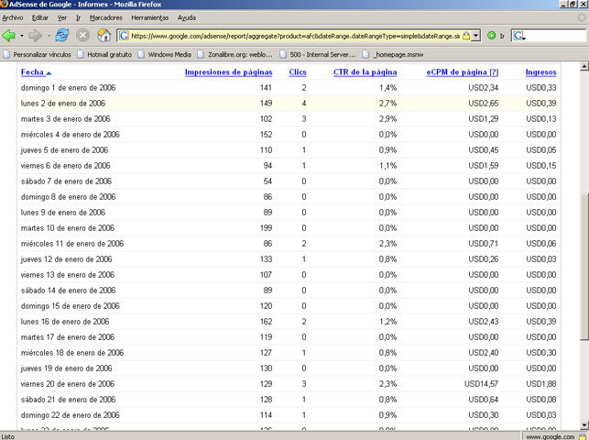Click the Stop loading icon
The width and height of the screenshot is (589, 440).
[82, 36]
